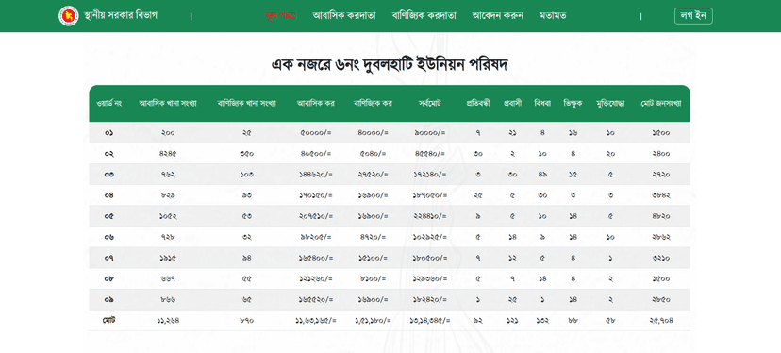Click the আবাসিক খানা সংখ্যা column header
The height and width of the screenshot is (353, 781).
point(168,104)
